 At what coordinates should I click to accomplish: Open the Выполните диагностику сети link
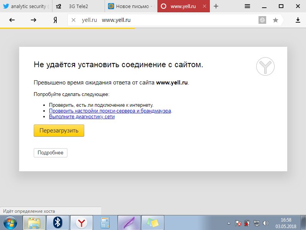click(x=82, y=117)
